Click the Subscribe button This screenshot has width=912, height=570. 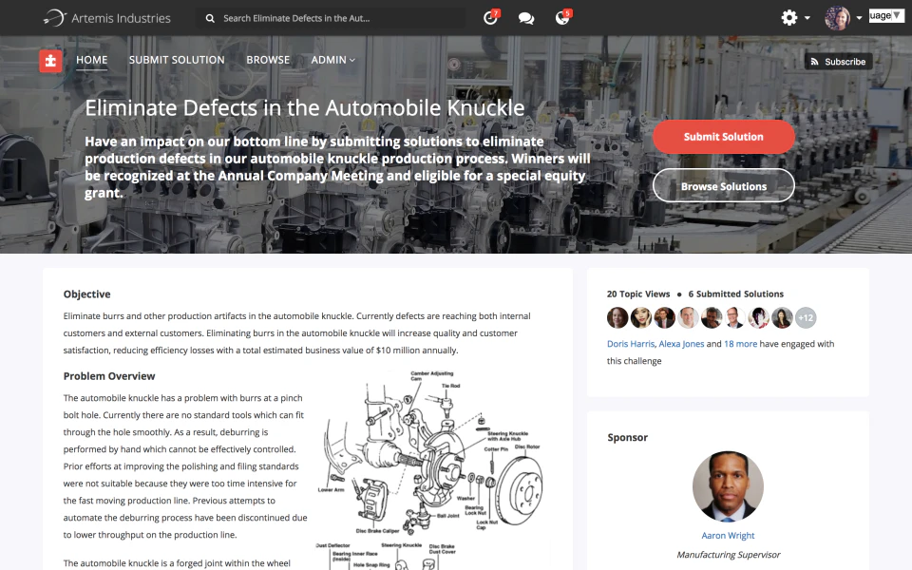[838, 61]
